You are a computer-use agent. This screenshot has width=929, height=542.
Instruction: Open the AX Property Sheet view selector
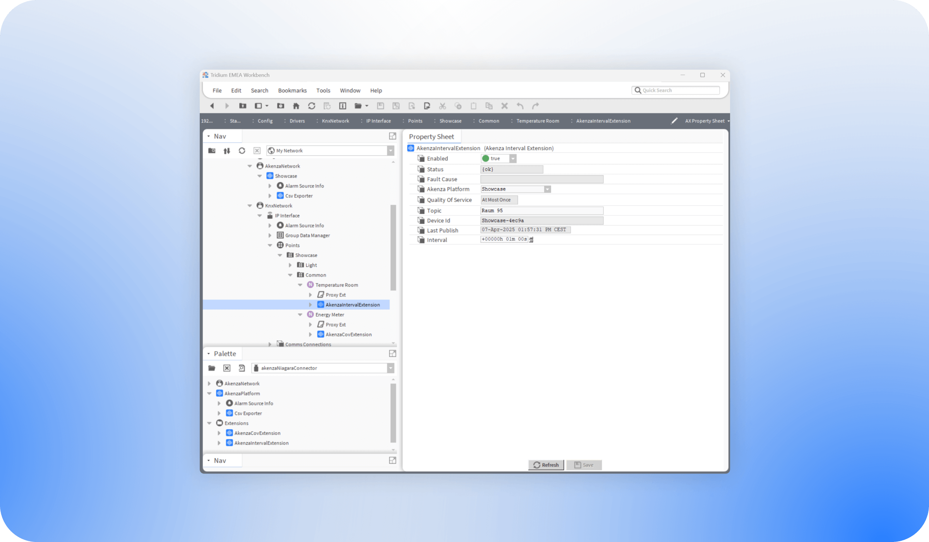(x=707, y=121)
